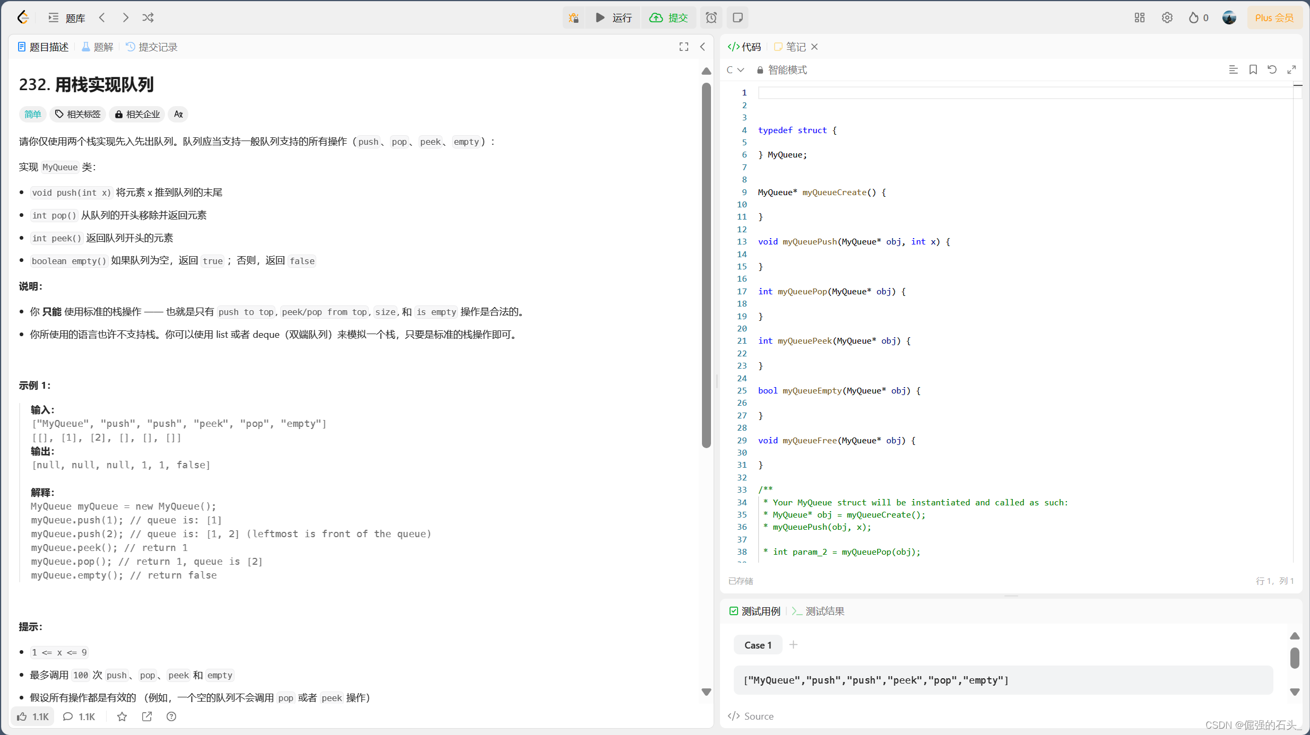Format code with the align icon

[1233, 69]
